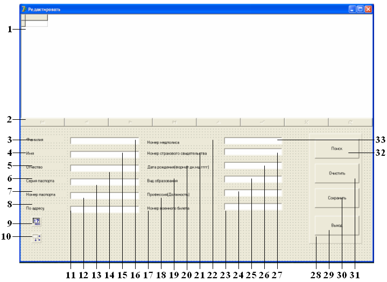This screenshot has width=387, height=282.
Task: Focus the Профессия(Должность) input field
Action: click(253, 193)
